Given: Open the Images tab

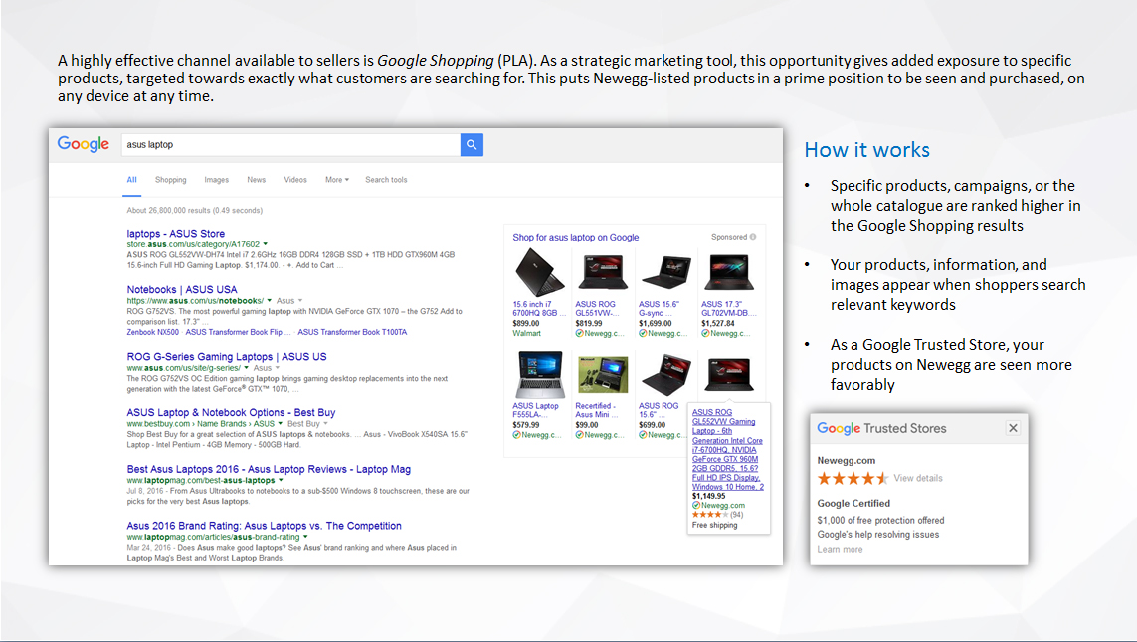Looking at the screenshot, I should coord(216,180).
